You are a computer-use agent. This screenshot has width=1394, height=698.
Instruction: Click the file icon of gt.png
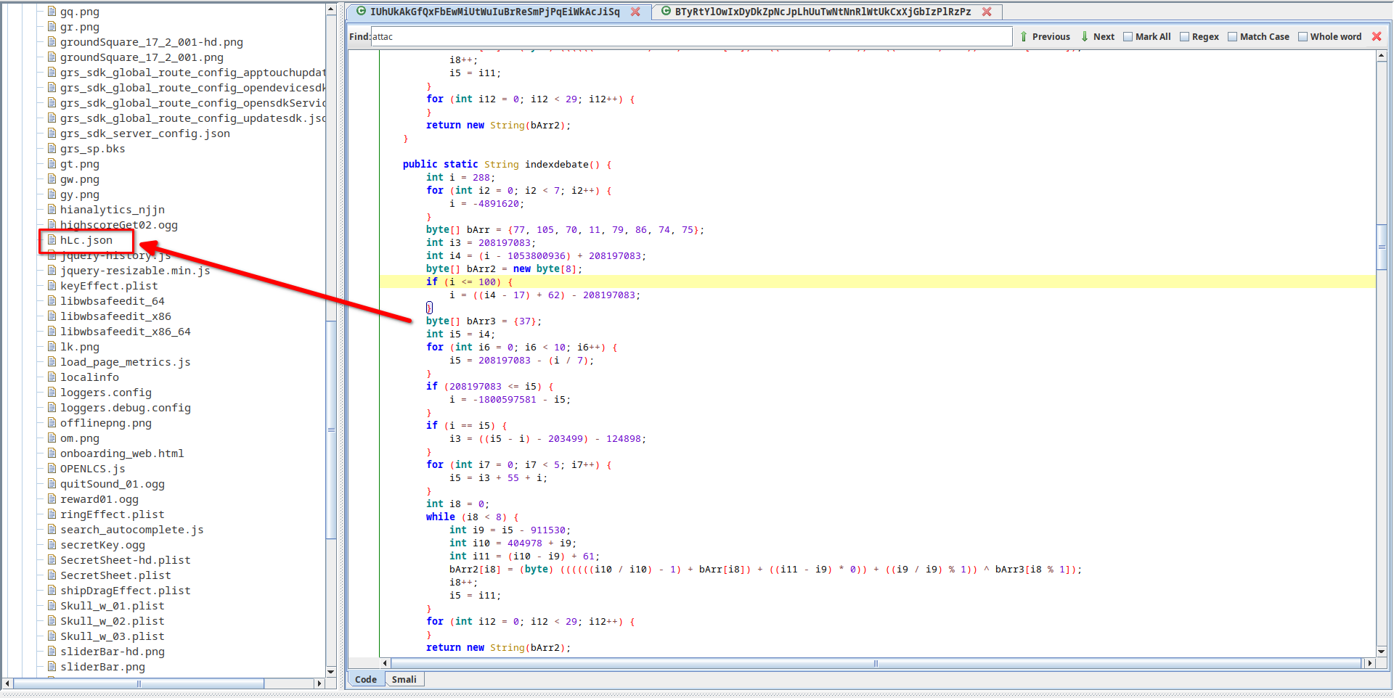click(x=52, y=164)
